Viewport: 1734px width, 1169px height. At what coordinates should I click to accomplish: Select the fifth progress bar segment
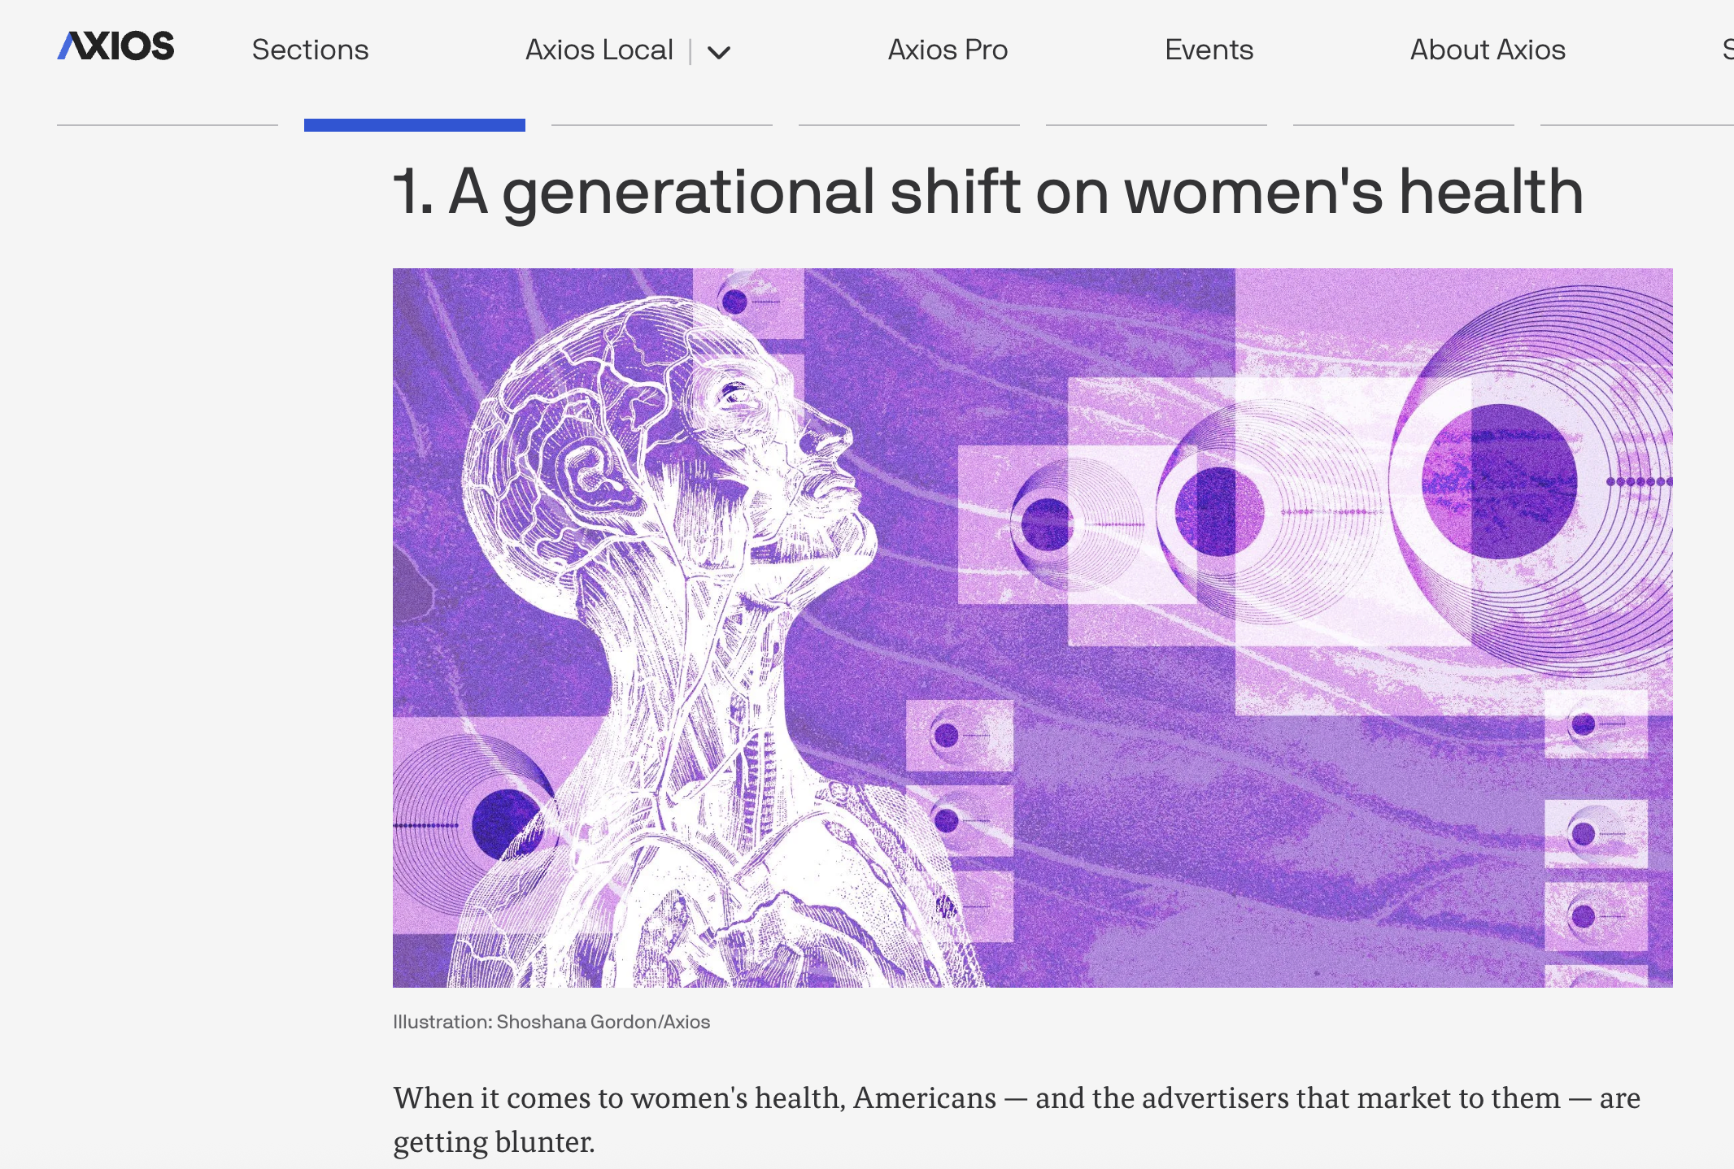pos(1157,124)
